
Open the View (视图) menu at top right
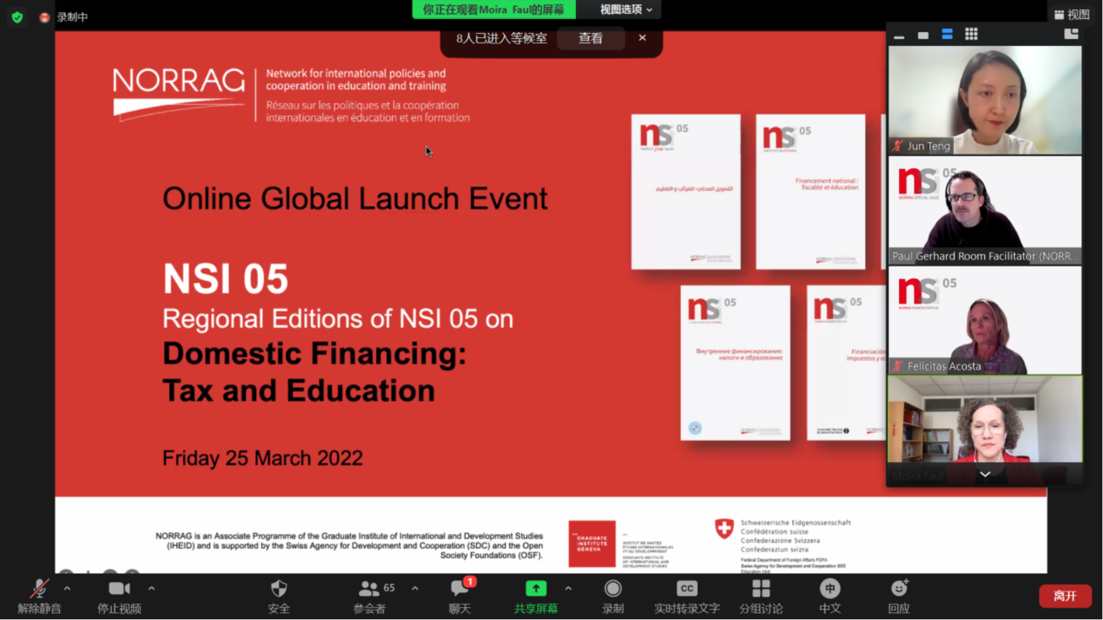1072,15
